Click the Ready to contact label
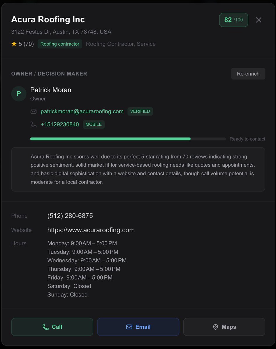Image resolution: width=276 pixels, height=349 pixels. (x=247, y=139)
